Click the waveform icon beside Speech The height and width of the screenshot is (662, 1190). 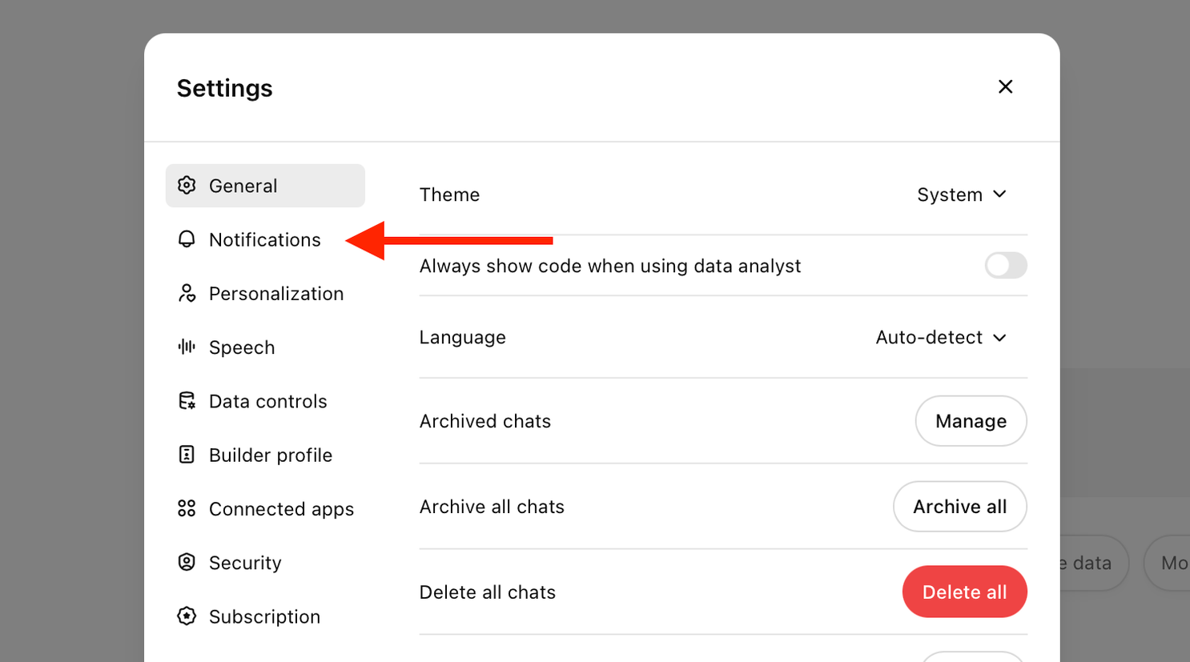tap(187, 347)
